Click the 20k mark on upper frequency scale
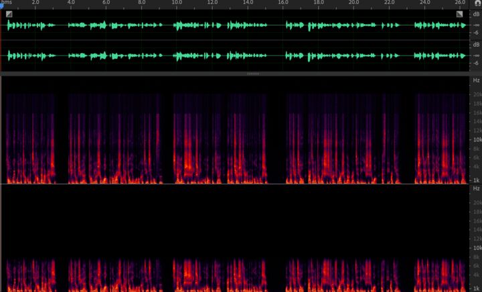 (476, 95)
